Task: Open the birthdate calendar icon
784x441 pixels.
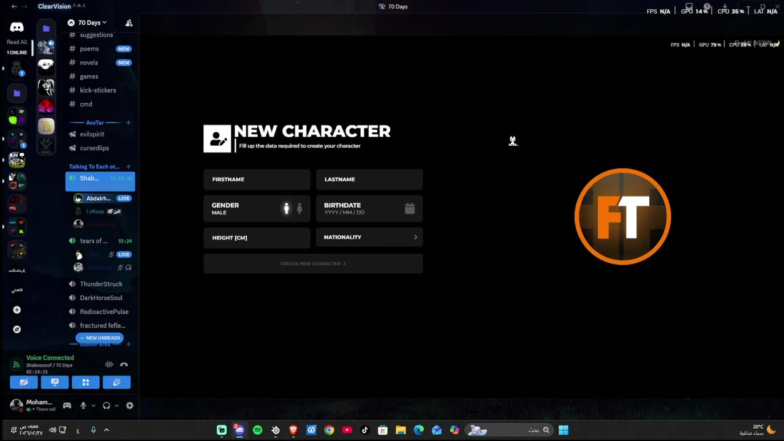Action: [x=410, y=208]
